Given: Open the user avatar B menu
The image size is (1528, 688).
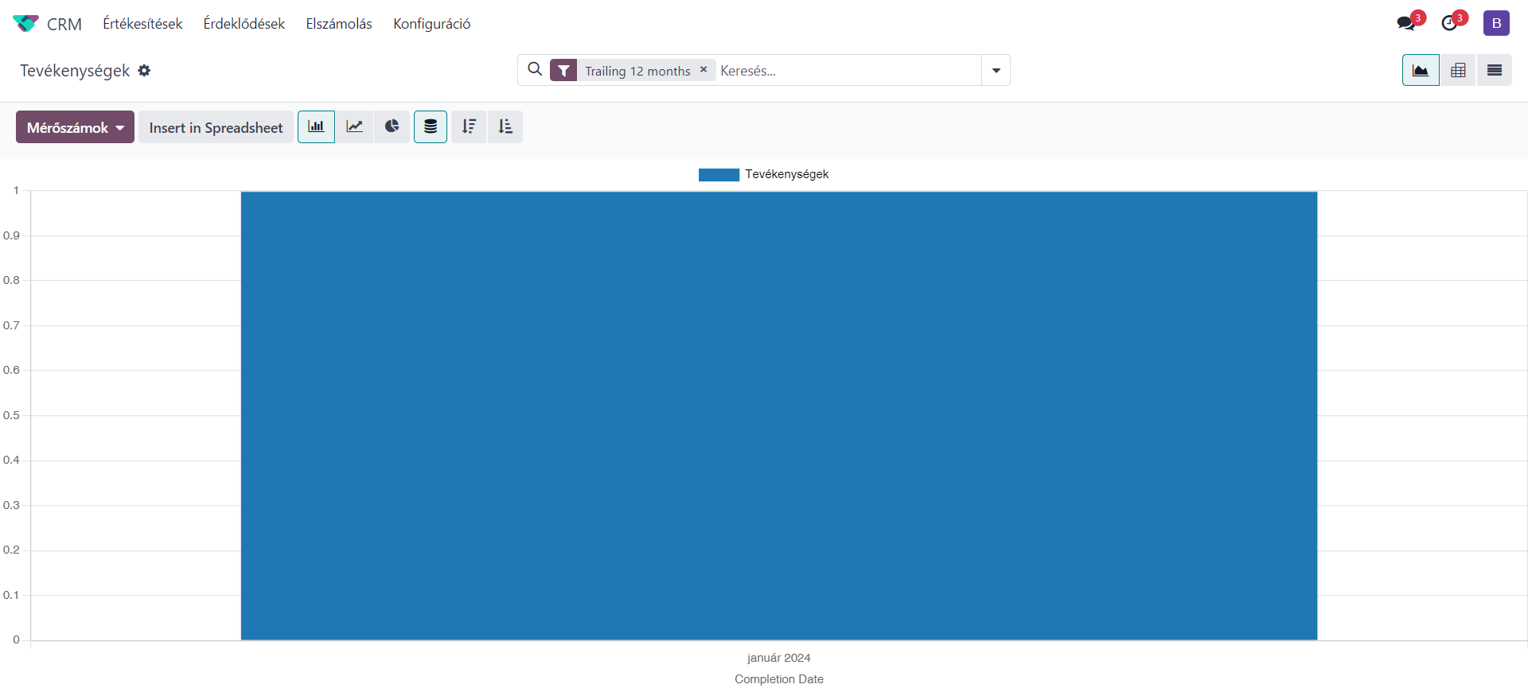Looking at the screenshot, I should coord(1496,23).
